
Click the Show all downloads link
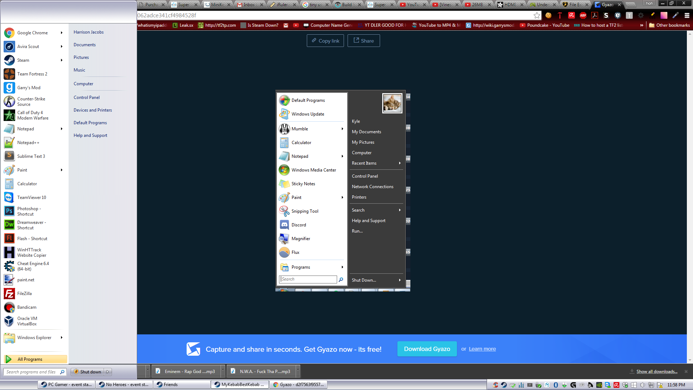pos(657,372)
